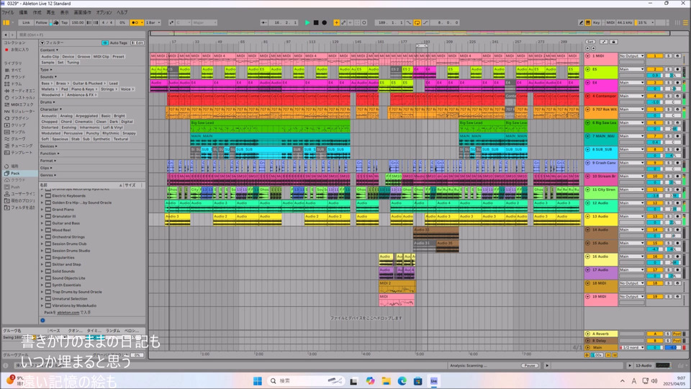Open the オプション menu
Screen dimensions: 691x389
click(104, 12)
